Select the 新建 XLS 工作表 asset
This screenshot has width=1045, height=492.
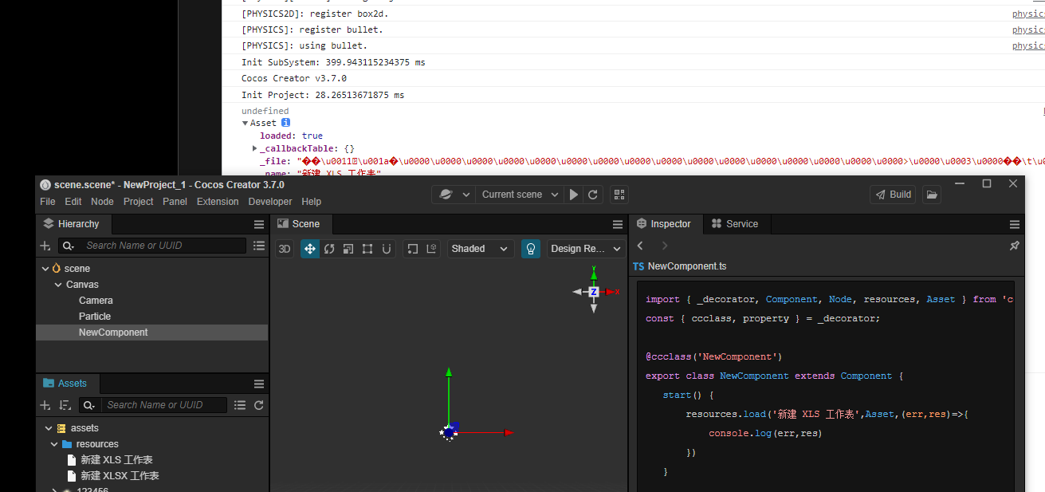(116, 460)
